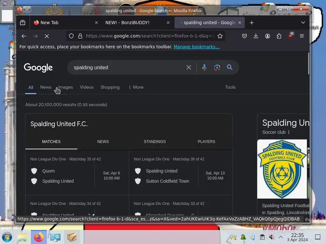Expand the list all tabs chevron
The width and height of the screenshot is (326, 244).
303,23
